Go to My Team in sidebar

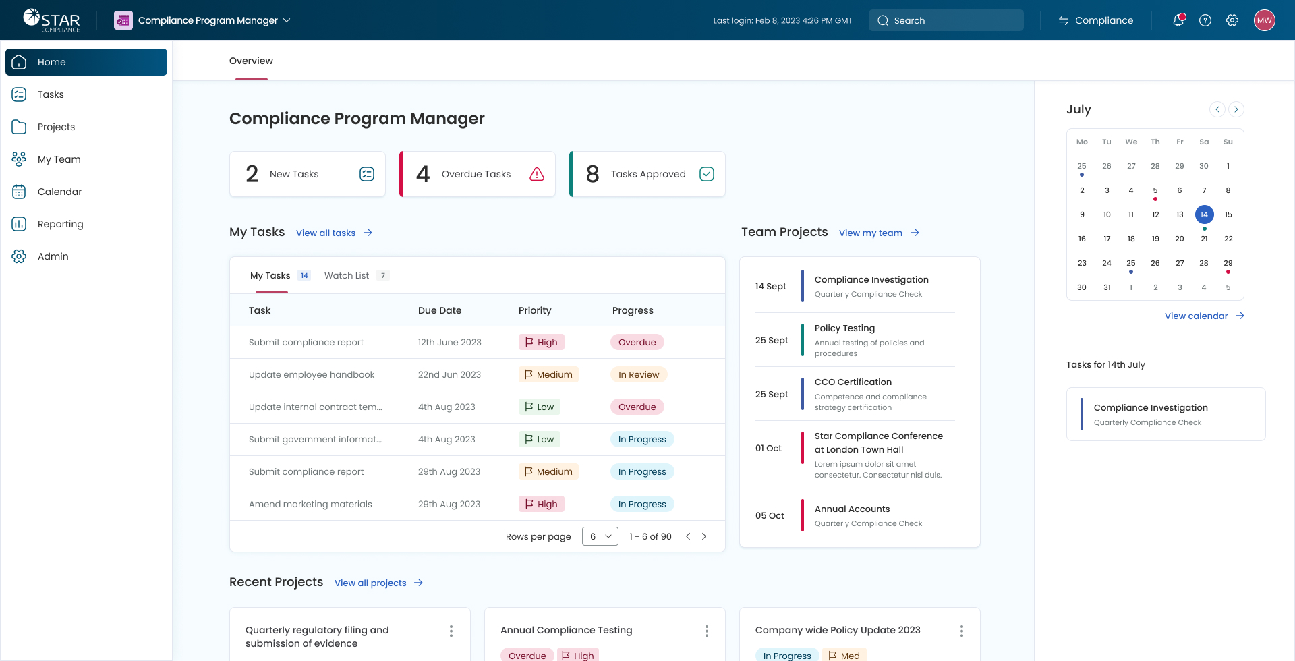pos(59,159)
